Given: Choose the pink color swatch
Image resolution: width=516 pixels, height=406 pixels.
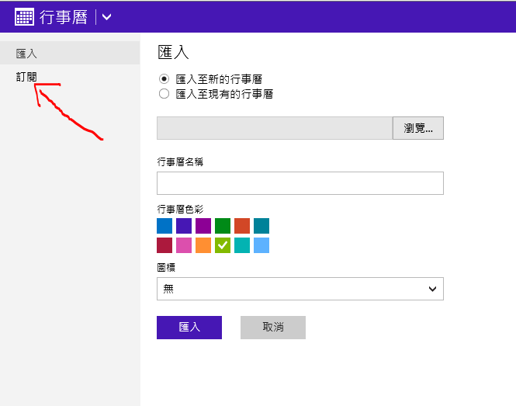Looking at the screenshot, I should (184, 245).
